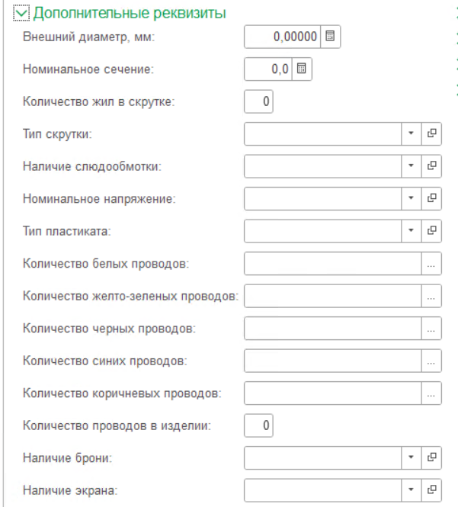
Task: Expand the Номинальное напряжение dropdown list
Action: (412, 198)
